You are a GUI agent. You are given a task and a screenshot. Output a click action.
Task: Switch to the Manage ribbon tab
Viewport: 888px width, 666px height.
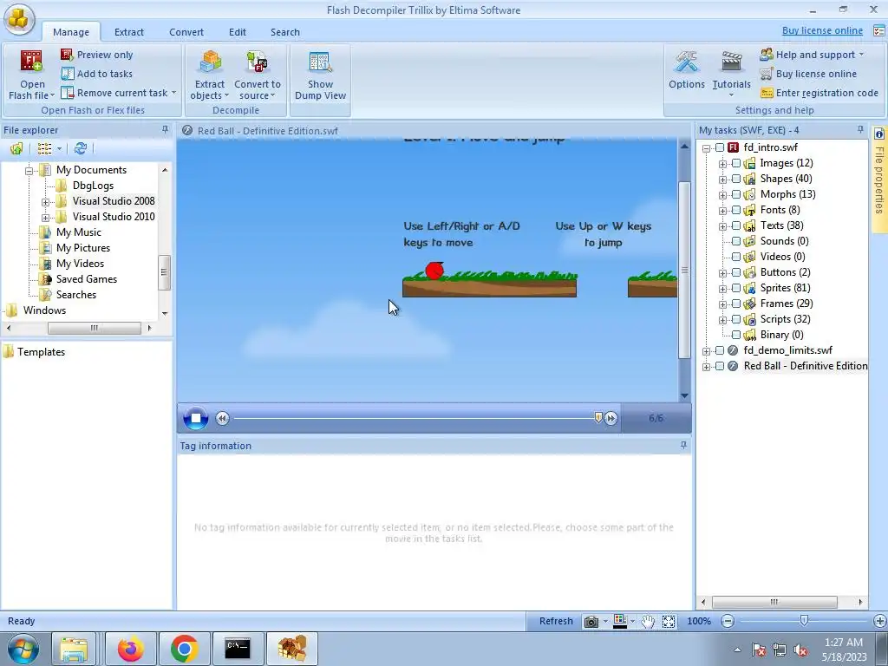(71, 32)
